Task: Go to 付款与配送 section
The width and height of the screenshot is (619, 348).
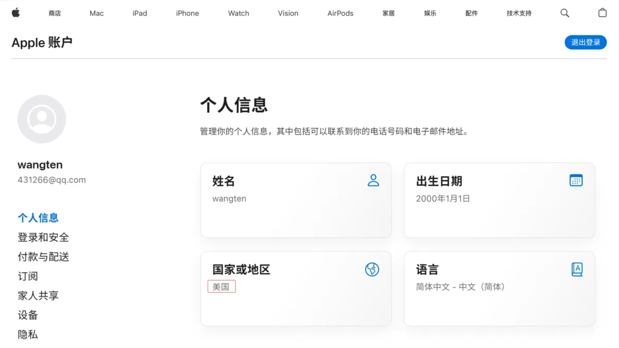Action: [43, 257]
